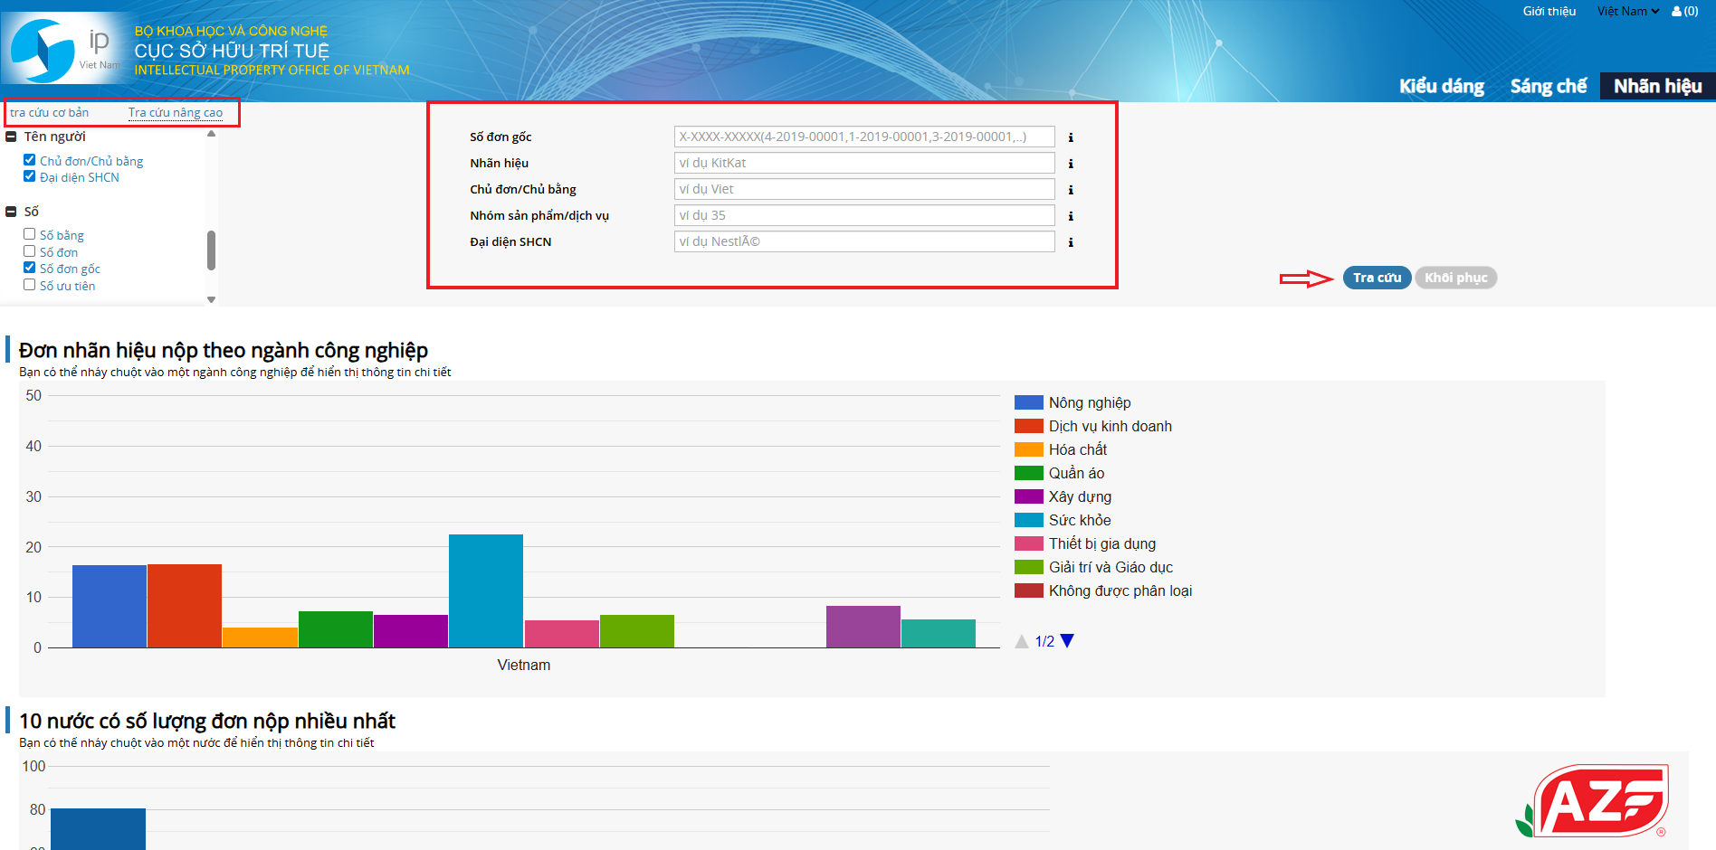Collapse the Số filter section
The image size is (1716, 850).
[12, 212]
